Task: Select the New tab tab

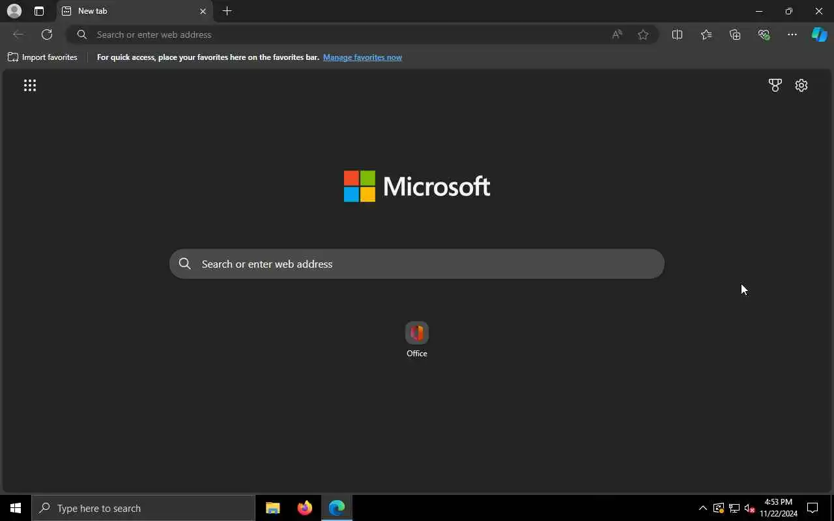Action: pos(134,11)
